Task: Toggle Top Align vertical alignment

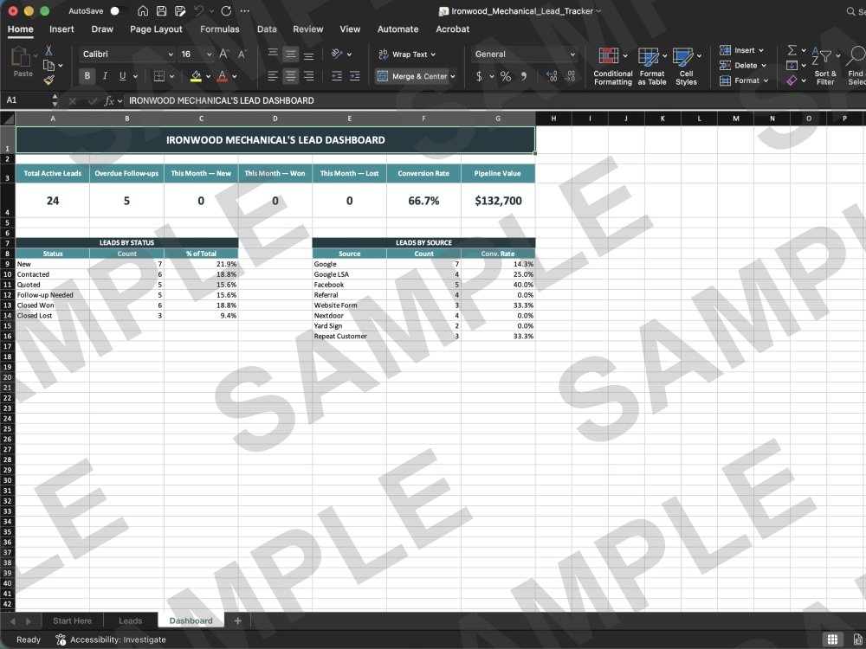Action: click(x=272, y=54)
